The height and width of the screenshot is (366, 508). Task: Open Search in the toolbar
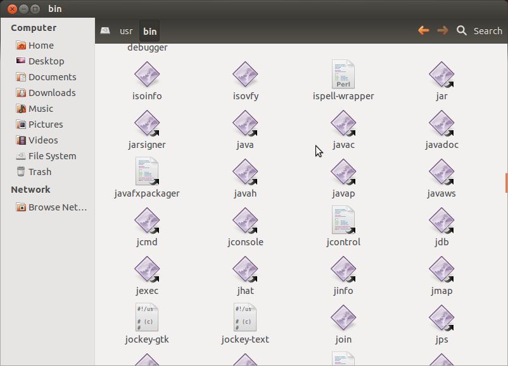479,31
